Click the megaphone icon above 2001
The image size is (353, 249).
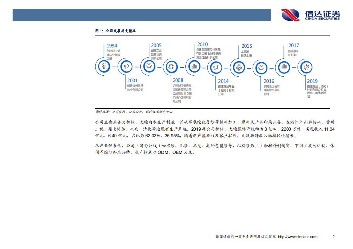point(126,67)
